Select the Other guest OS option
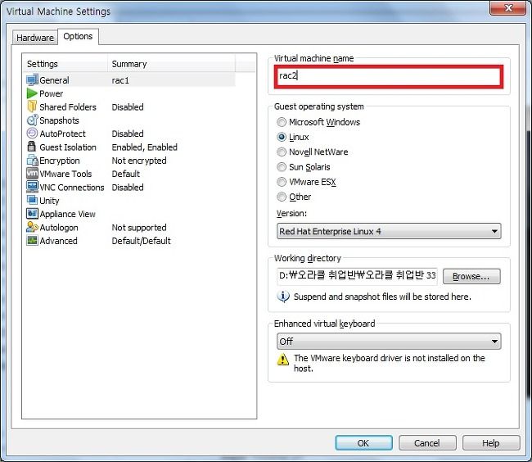Image resolution: width=532 pixels, height=462 pixels. 282,197
